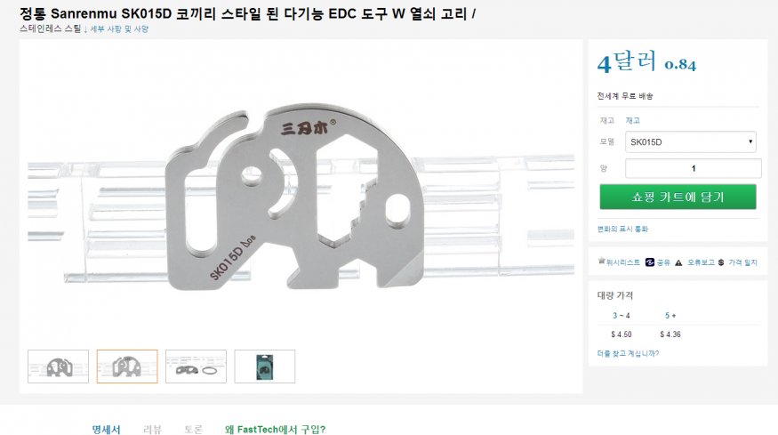Open the 명세서 specifications tab
778x435 pixels.
click(106, 430)
